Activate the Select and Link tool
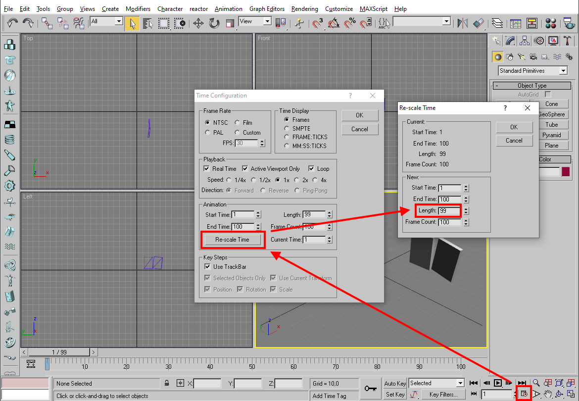The height and width of the screenshot is (401, 579). pos(47,23)
